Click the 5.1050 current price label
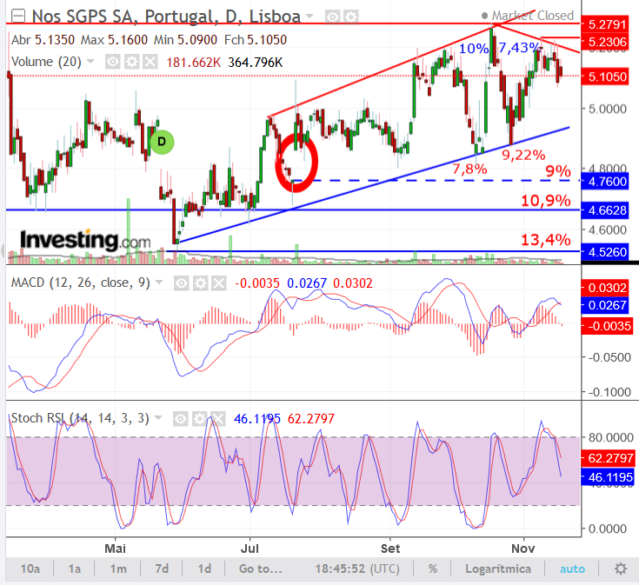This screenshot has width=639, height=585. coord(607,76)
